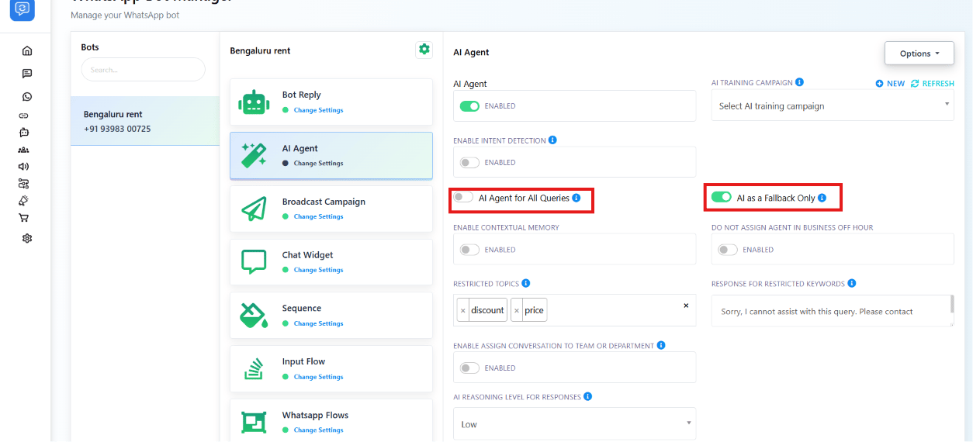973x442 pixels.
Task: Open the contacts group icon in sidebar
Action: tap(24, 150)
